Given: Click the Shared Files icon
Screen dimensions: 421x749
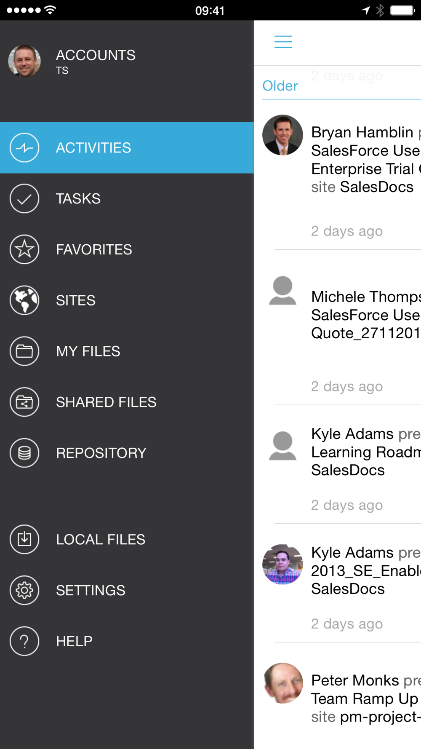Looking at the screenshot, I should [24, 402].
